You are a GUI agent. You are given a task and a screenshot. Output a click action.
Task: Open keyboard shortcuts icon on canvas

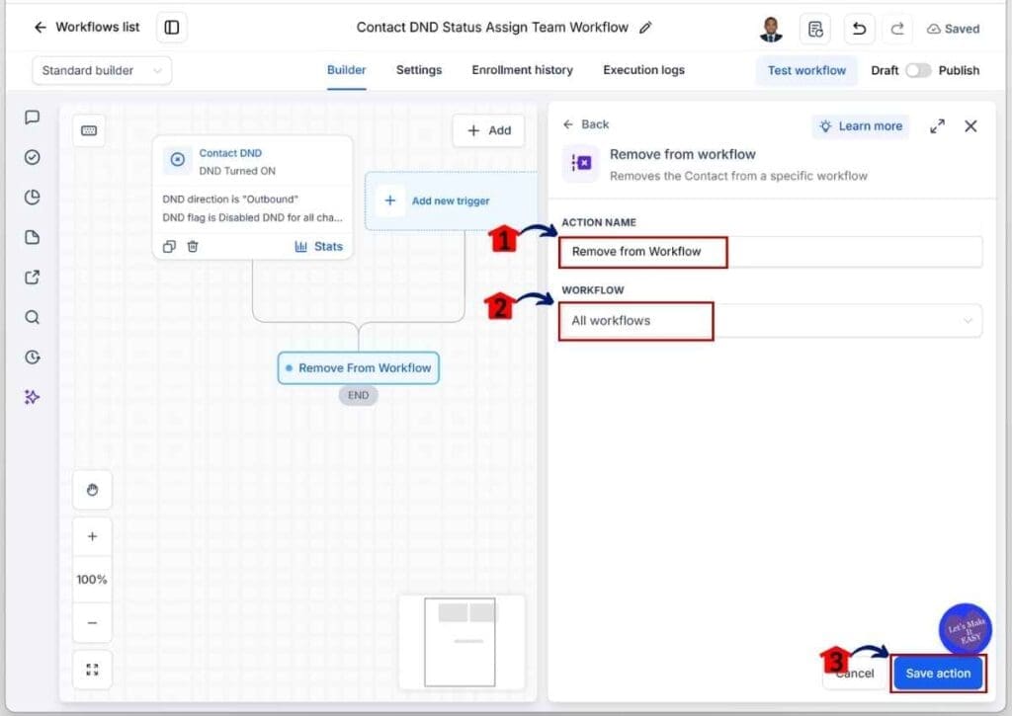(x=89, y=131)
